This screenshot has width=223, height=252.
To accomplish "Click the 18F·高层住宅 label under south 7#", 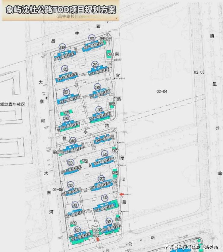I will pos(104,161).
